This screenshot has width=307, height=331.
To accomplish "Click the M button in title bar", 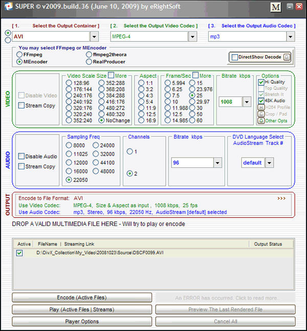I will click(276, 7).
